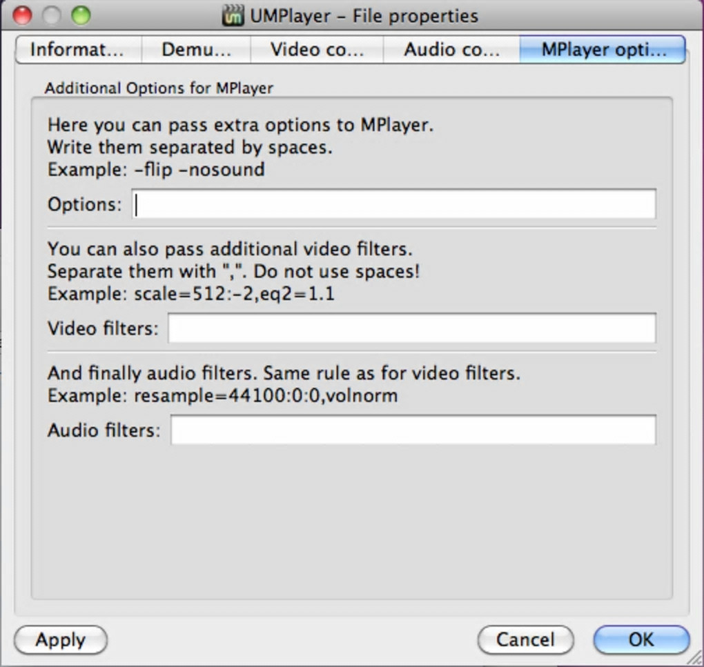Screen dimensions: 704x667
Task: Click the green zoom window button
Action: 81,15
